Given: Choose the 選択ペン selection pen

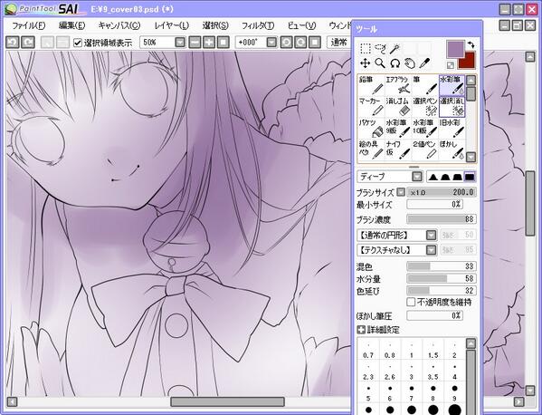Looking at the screenshot, I should [x=425, y=107].
